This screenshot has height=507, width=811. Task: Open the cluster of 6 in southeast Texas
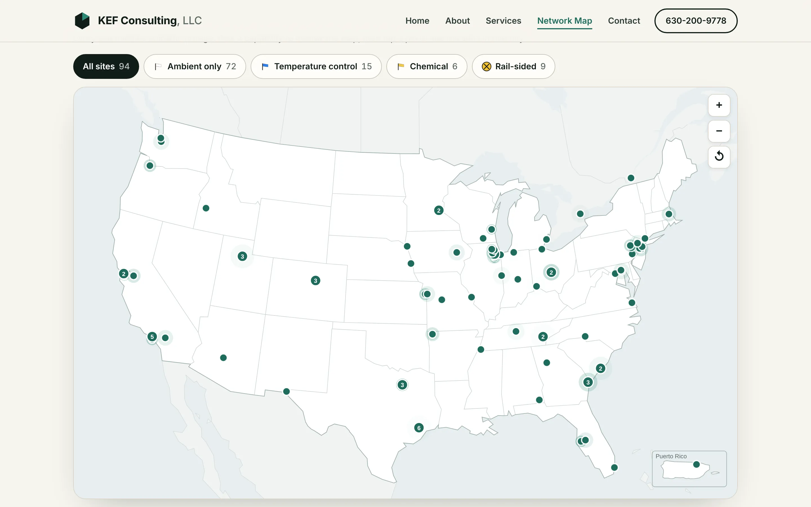pos(419,428)
